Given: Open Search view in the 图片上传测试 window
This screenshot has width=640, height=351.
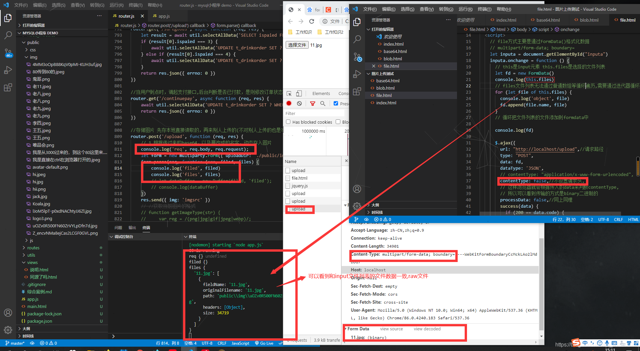Looking at the screenshot, I should coord(357,39).
